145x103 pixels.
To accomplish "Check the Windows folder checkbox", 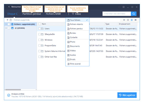I will point(40,40).
